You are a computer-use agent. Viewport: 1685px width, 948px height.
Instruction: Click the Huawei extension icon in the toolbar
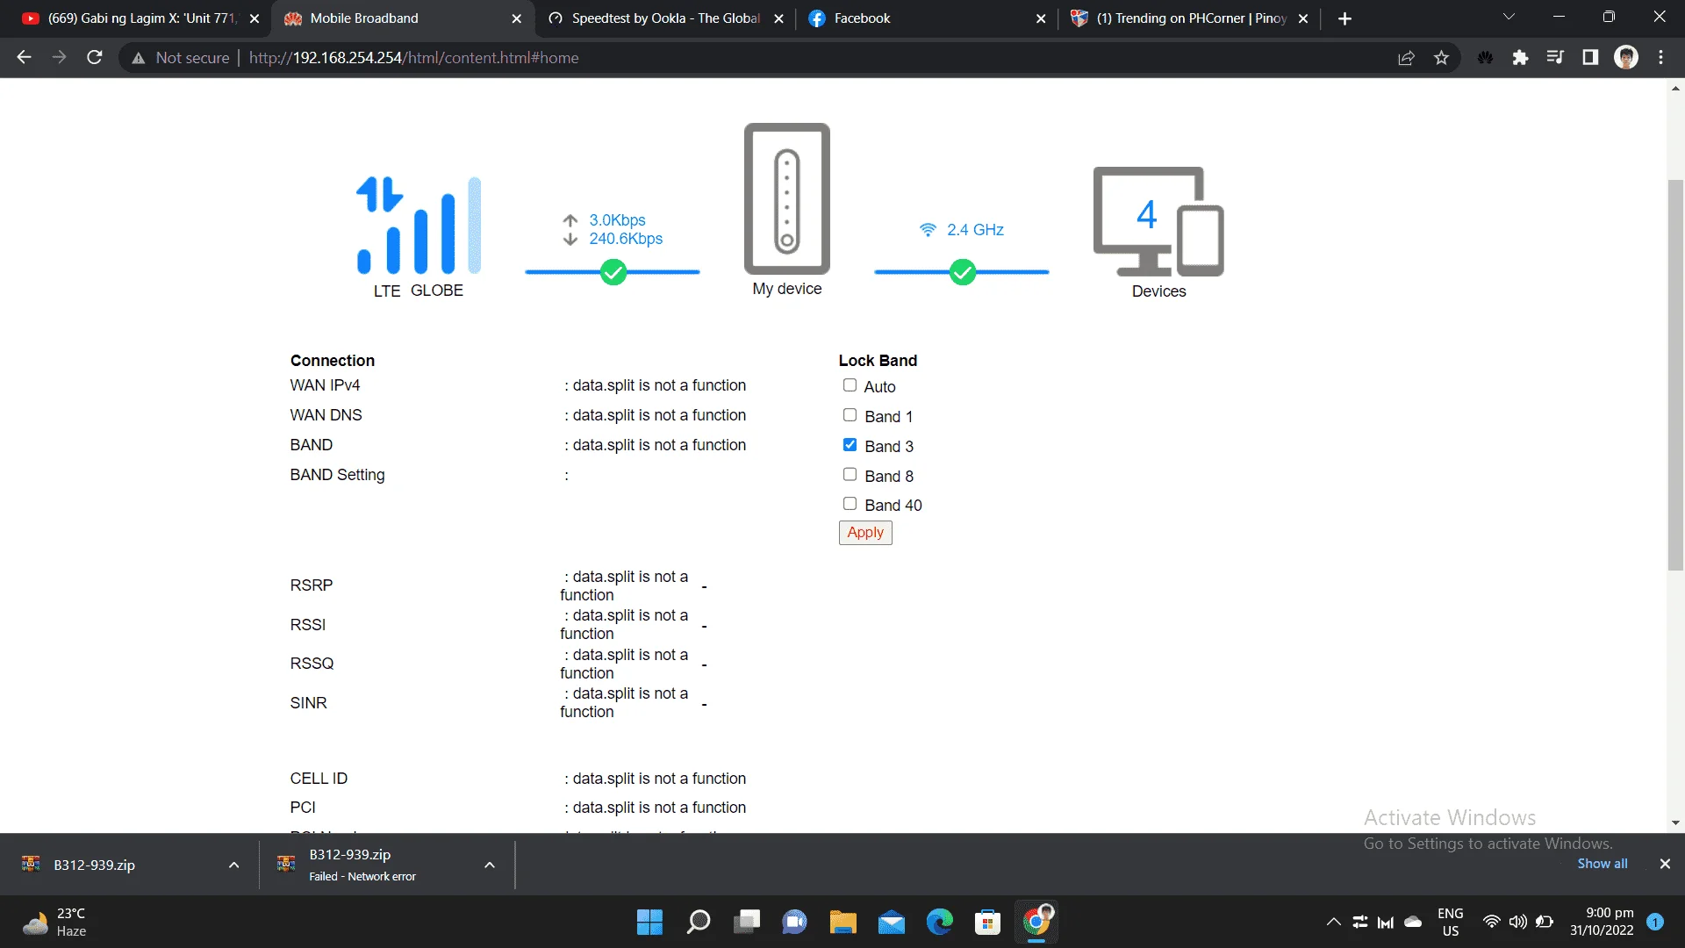click(x=1485, y=58)
